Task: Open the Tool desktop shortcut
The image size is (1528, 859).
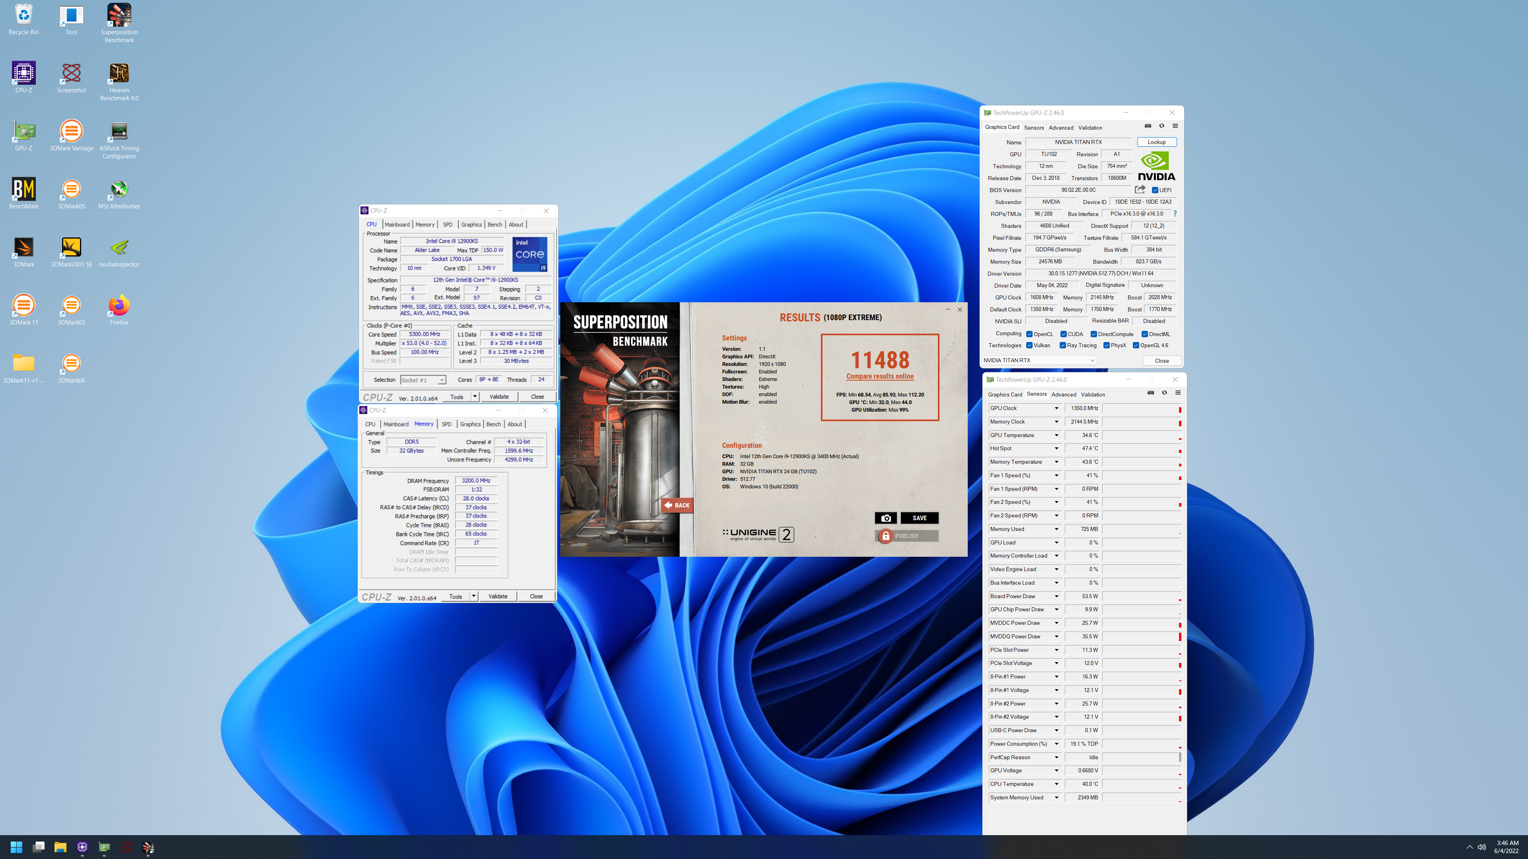Action: pyautogui.click(x=71, y=19)
